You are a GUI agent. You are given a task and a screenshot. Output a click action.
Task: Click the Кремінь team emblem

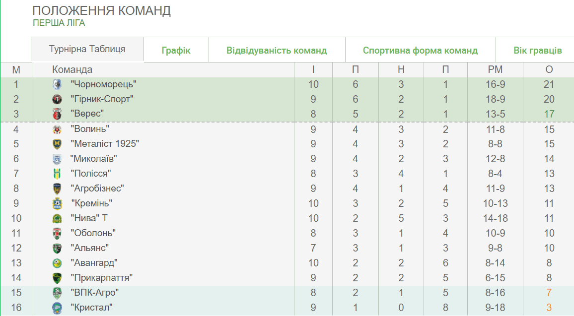(57, 203)
